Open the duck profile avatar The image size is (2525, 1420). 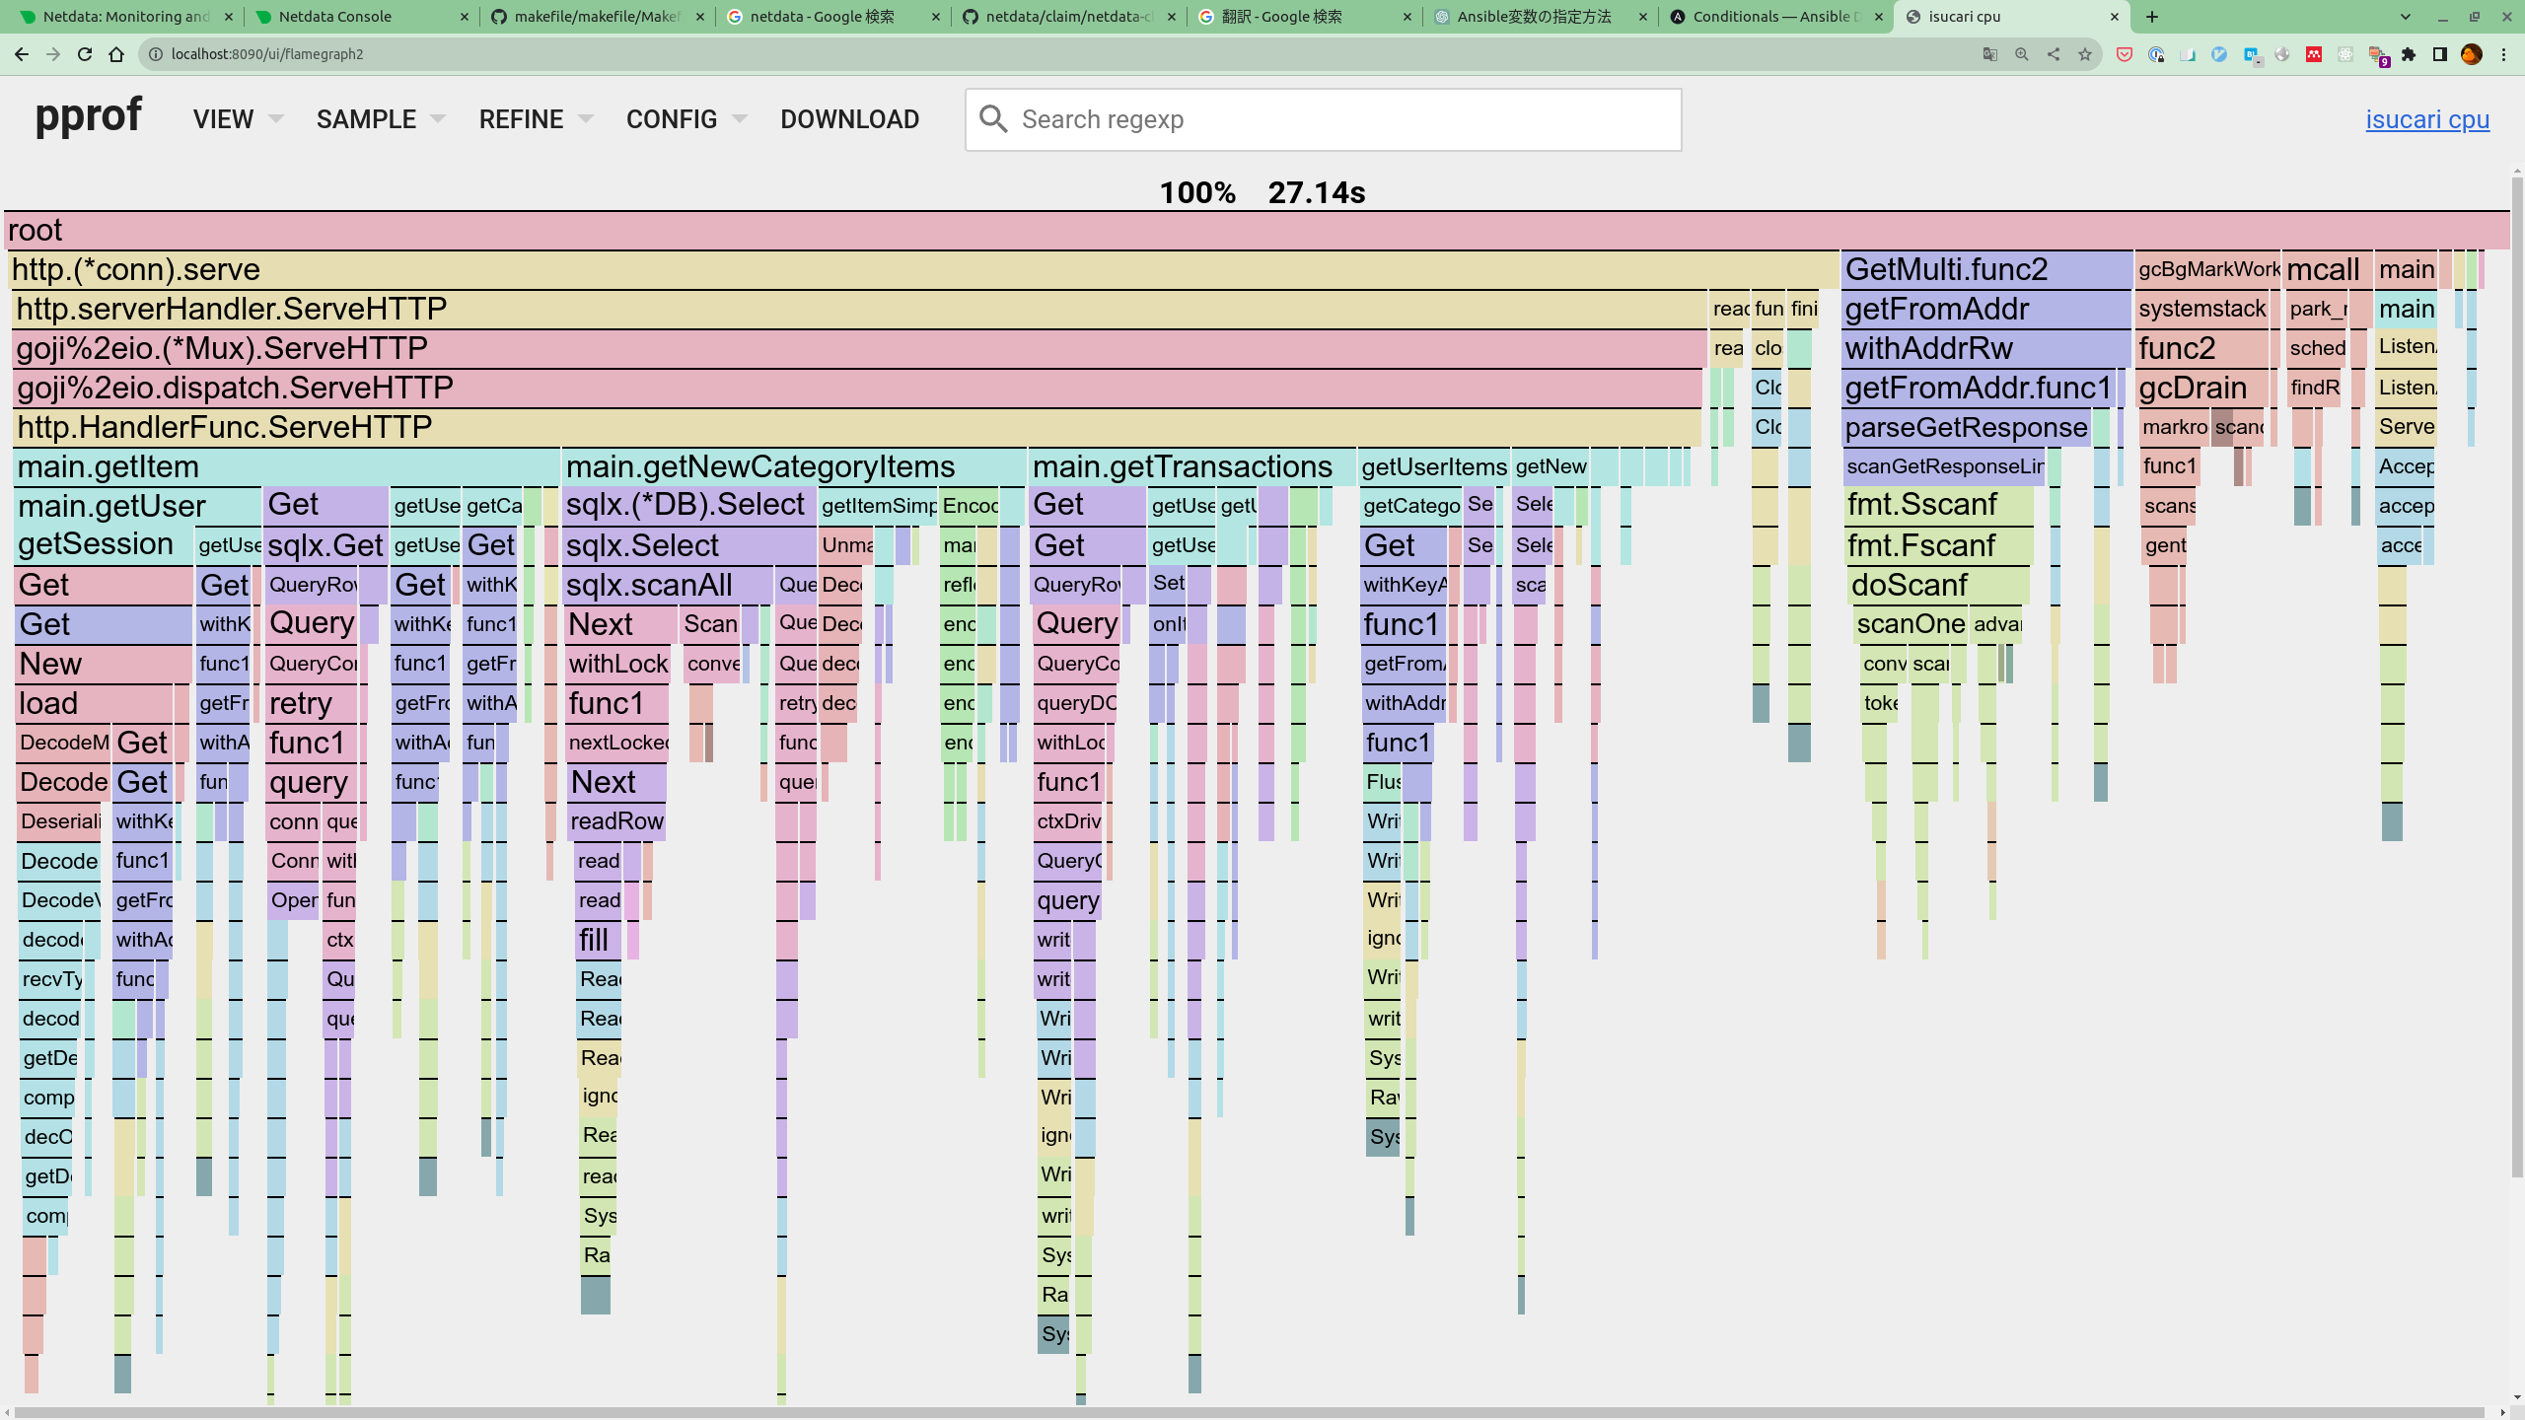(2472, 54)
